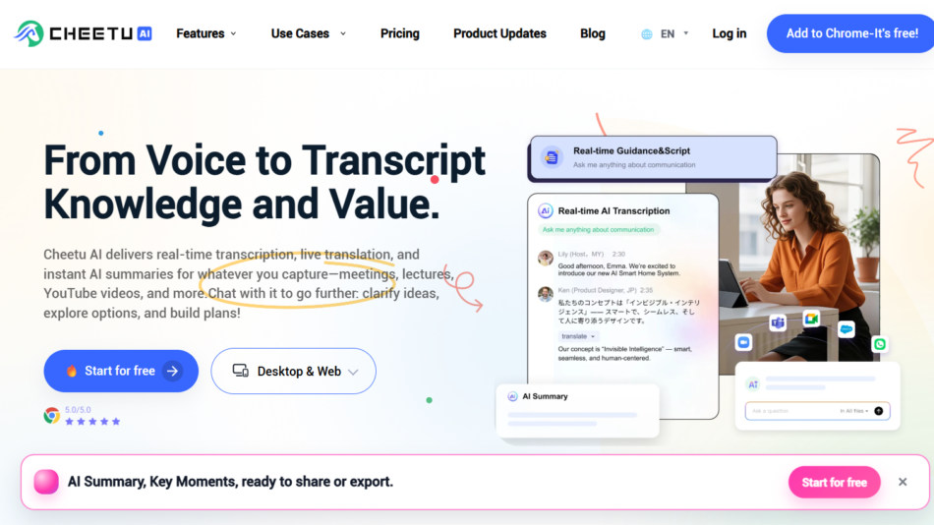Click the Zoom app icon
934x525 pixels.
point(743,342)
